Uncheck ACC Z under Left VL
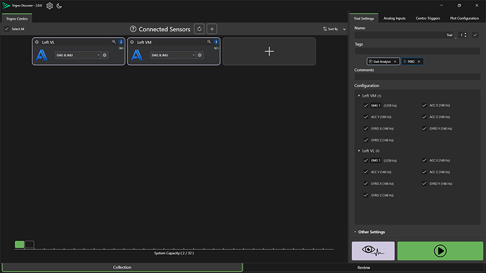 (x=424, y=172)
